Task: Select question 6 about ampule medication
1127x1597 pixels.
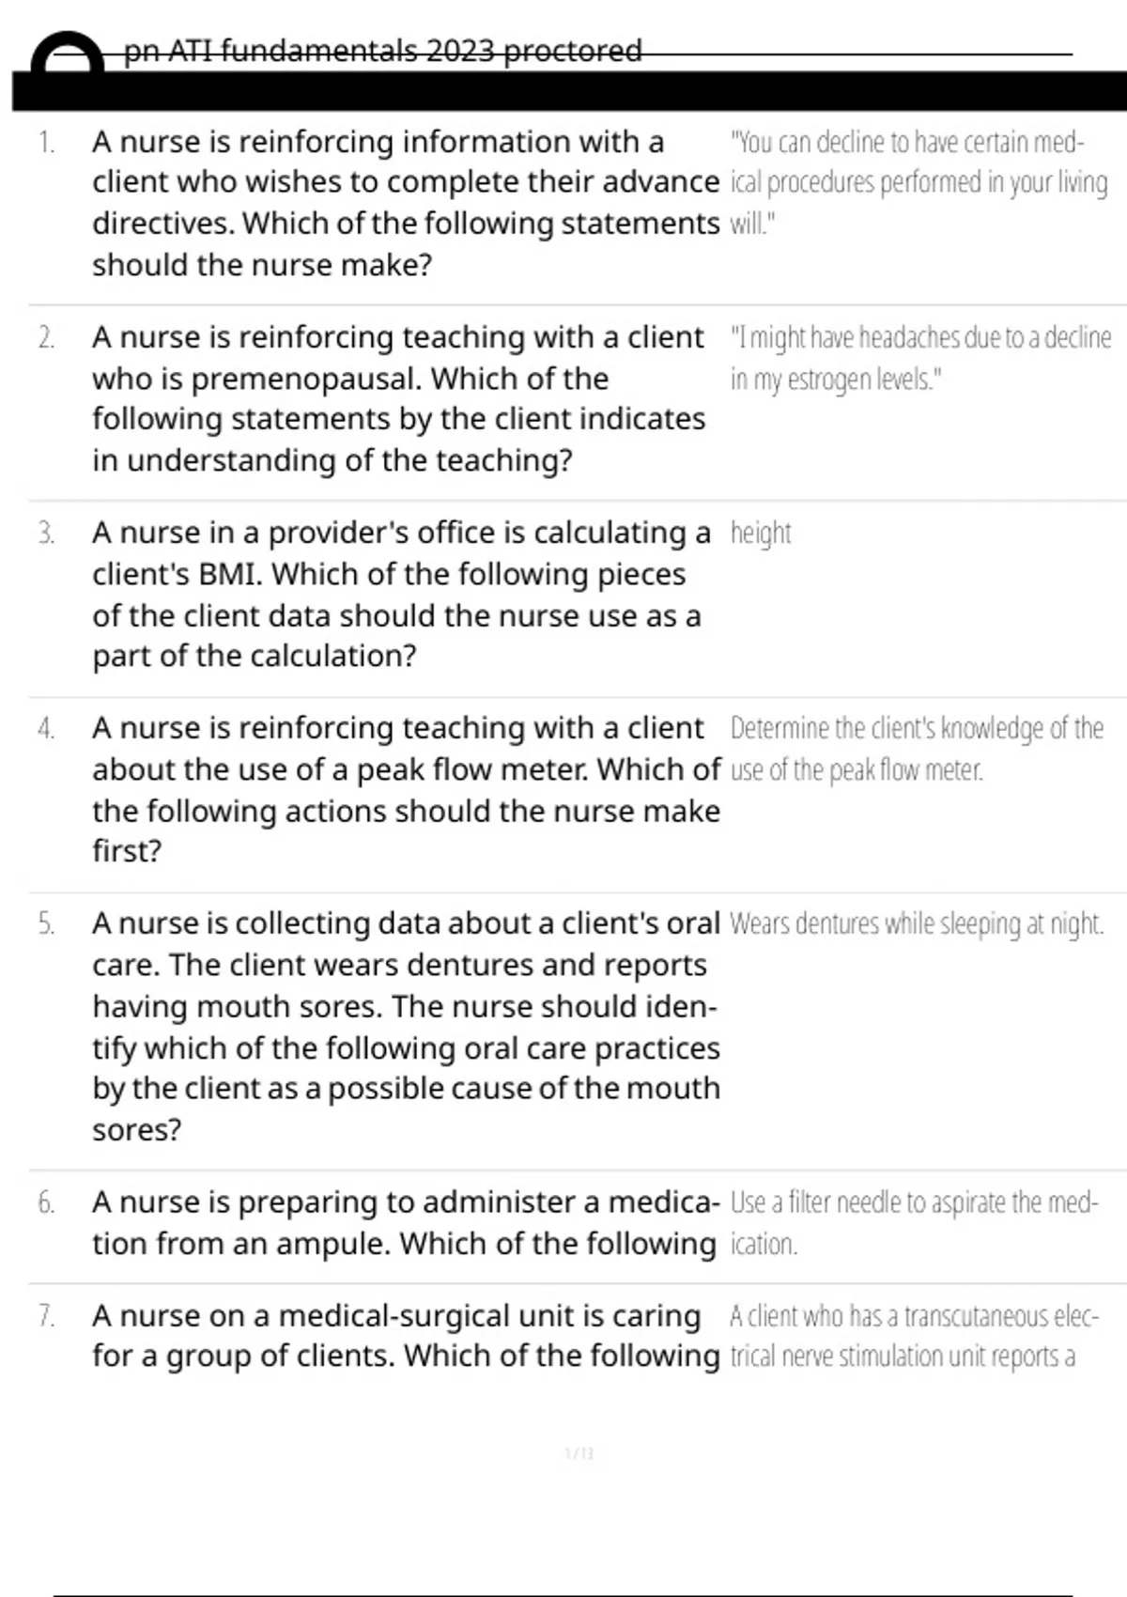Action: pyautogui.click(x=404, y=1222)
